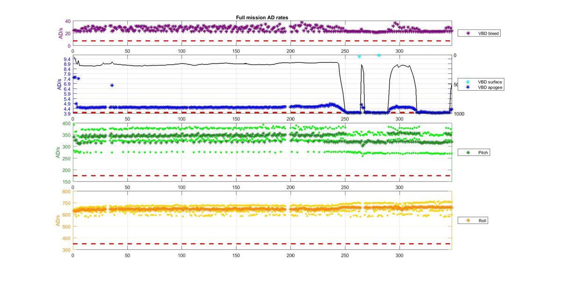This screenshot has width=561, height=281.
Task: Click the purple 'AD/s' axis label
Action: pos(61,34)
